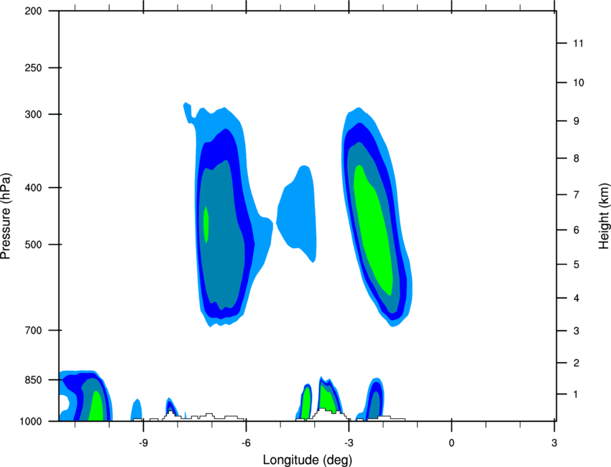The width and height of the screenshot is (611, 467).
Task: Click the -9 longitude tick label
Action: (x=143, y=443)
